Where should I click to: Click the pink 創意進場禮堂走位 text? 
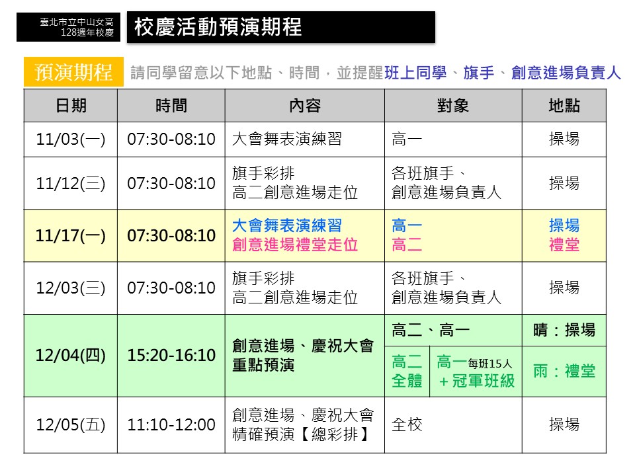point(295,245)
